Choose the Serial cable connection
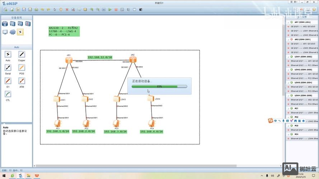This screenshot has width=319, height=179. point(8,68)
